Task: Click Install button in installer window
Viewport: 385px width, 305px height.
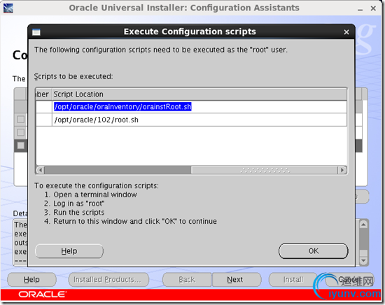Action: 293,280
